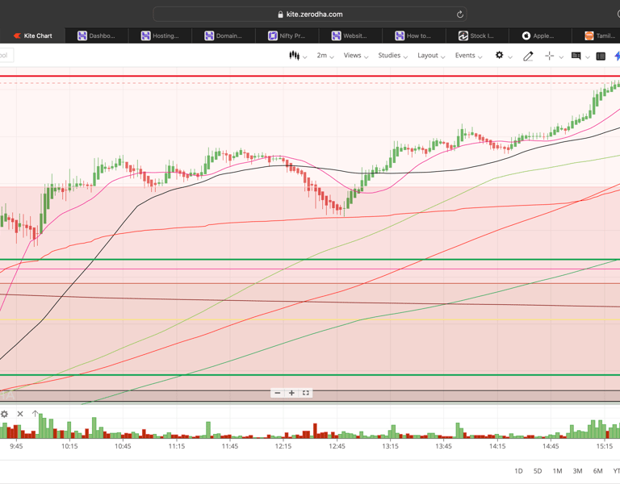Click the lock icon in address bar
Viewport: 620px width, 484px height.
click(280, 15)
